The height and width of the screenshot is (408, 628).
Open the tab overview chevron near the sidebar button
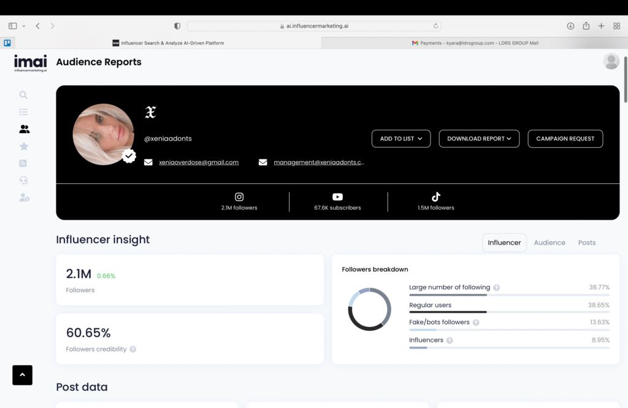pos(23,26)
